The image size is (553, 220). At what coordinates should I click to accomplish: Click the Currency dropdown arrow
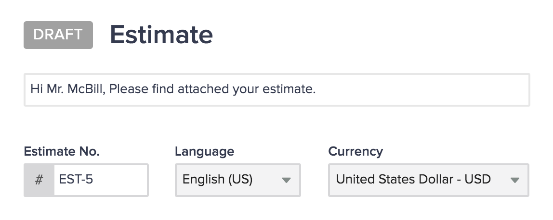click(x=514, y=180)
